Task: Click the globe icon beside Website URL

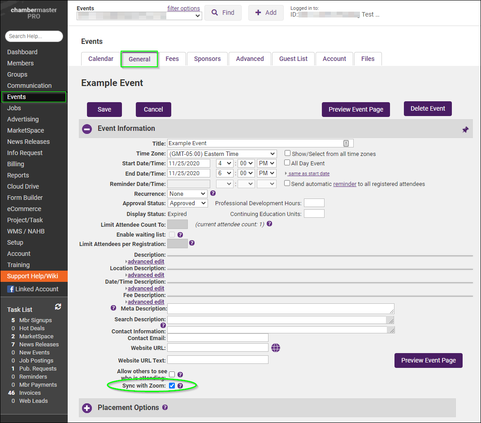Action: tap(276, 348)
